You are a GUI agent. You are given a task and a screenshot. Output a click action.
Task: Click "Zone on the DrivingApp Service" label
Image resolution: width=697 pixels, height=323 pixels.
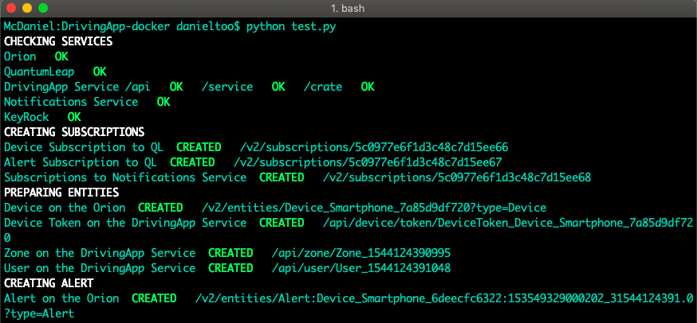(x=100, y=253)
